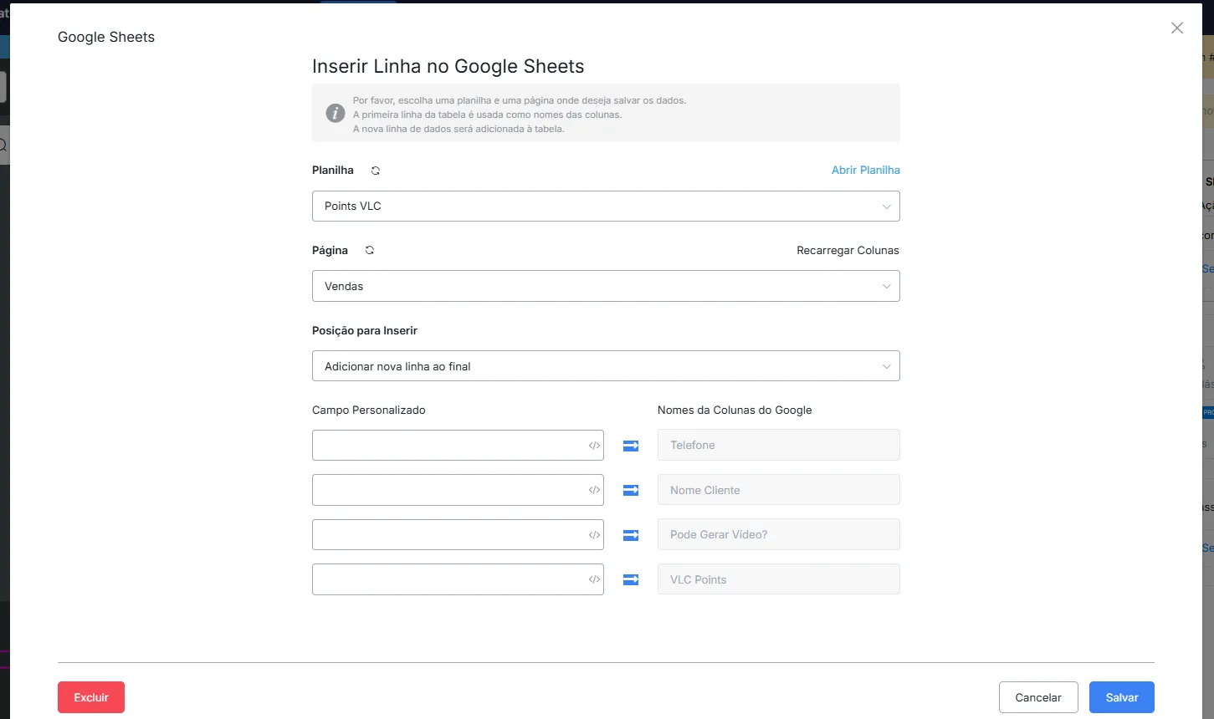This screenshot has height=719, width=1214.
Task: Delete the action with Excluir button
Action: (91, 697)
